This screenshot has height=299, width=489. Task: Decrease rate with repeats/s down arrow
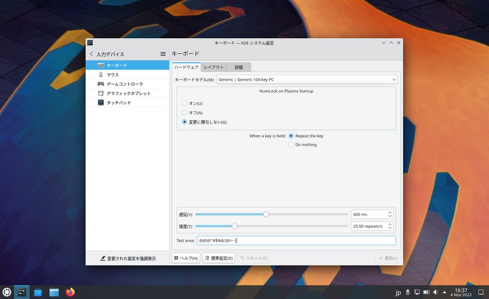tap(390, 228)
